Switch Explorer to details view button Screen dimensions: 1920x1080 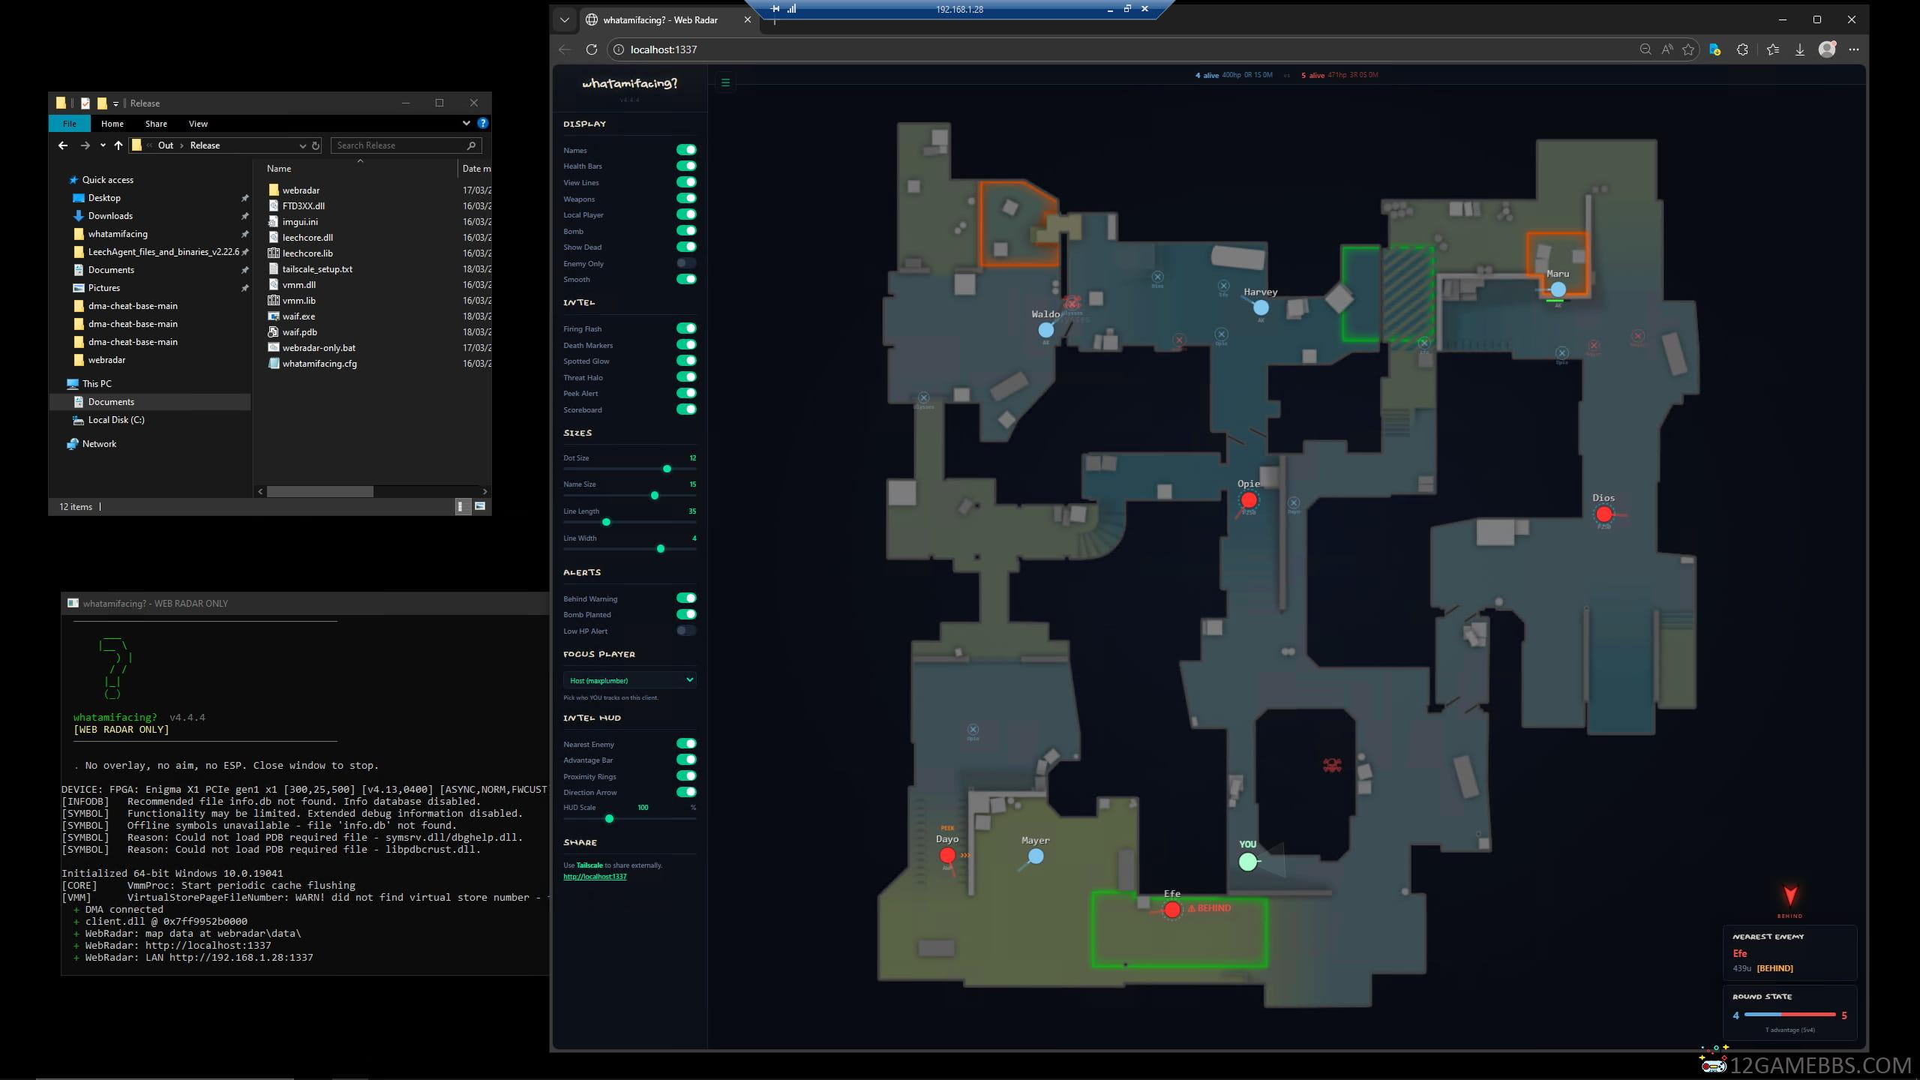point(463,506)
